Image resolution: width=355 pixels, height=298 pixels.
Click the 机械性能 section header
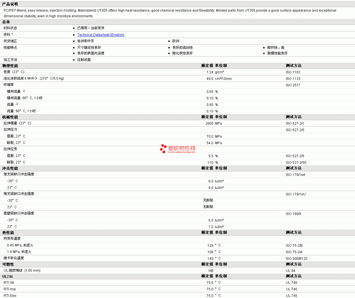point(10,117)
